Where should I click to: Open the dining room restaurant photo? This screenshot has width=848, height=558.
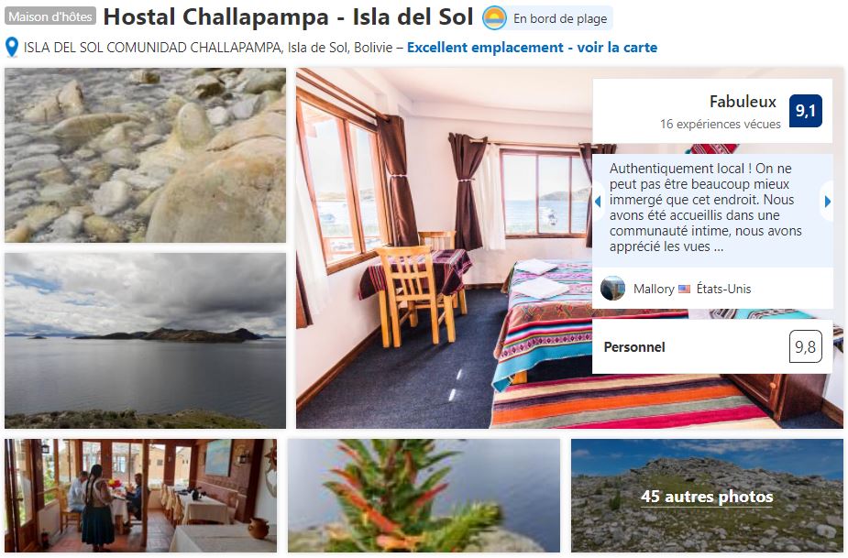tap(140, 496)
